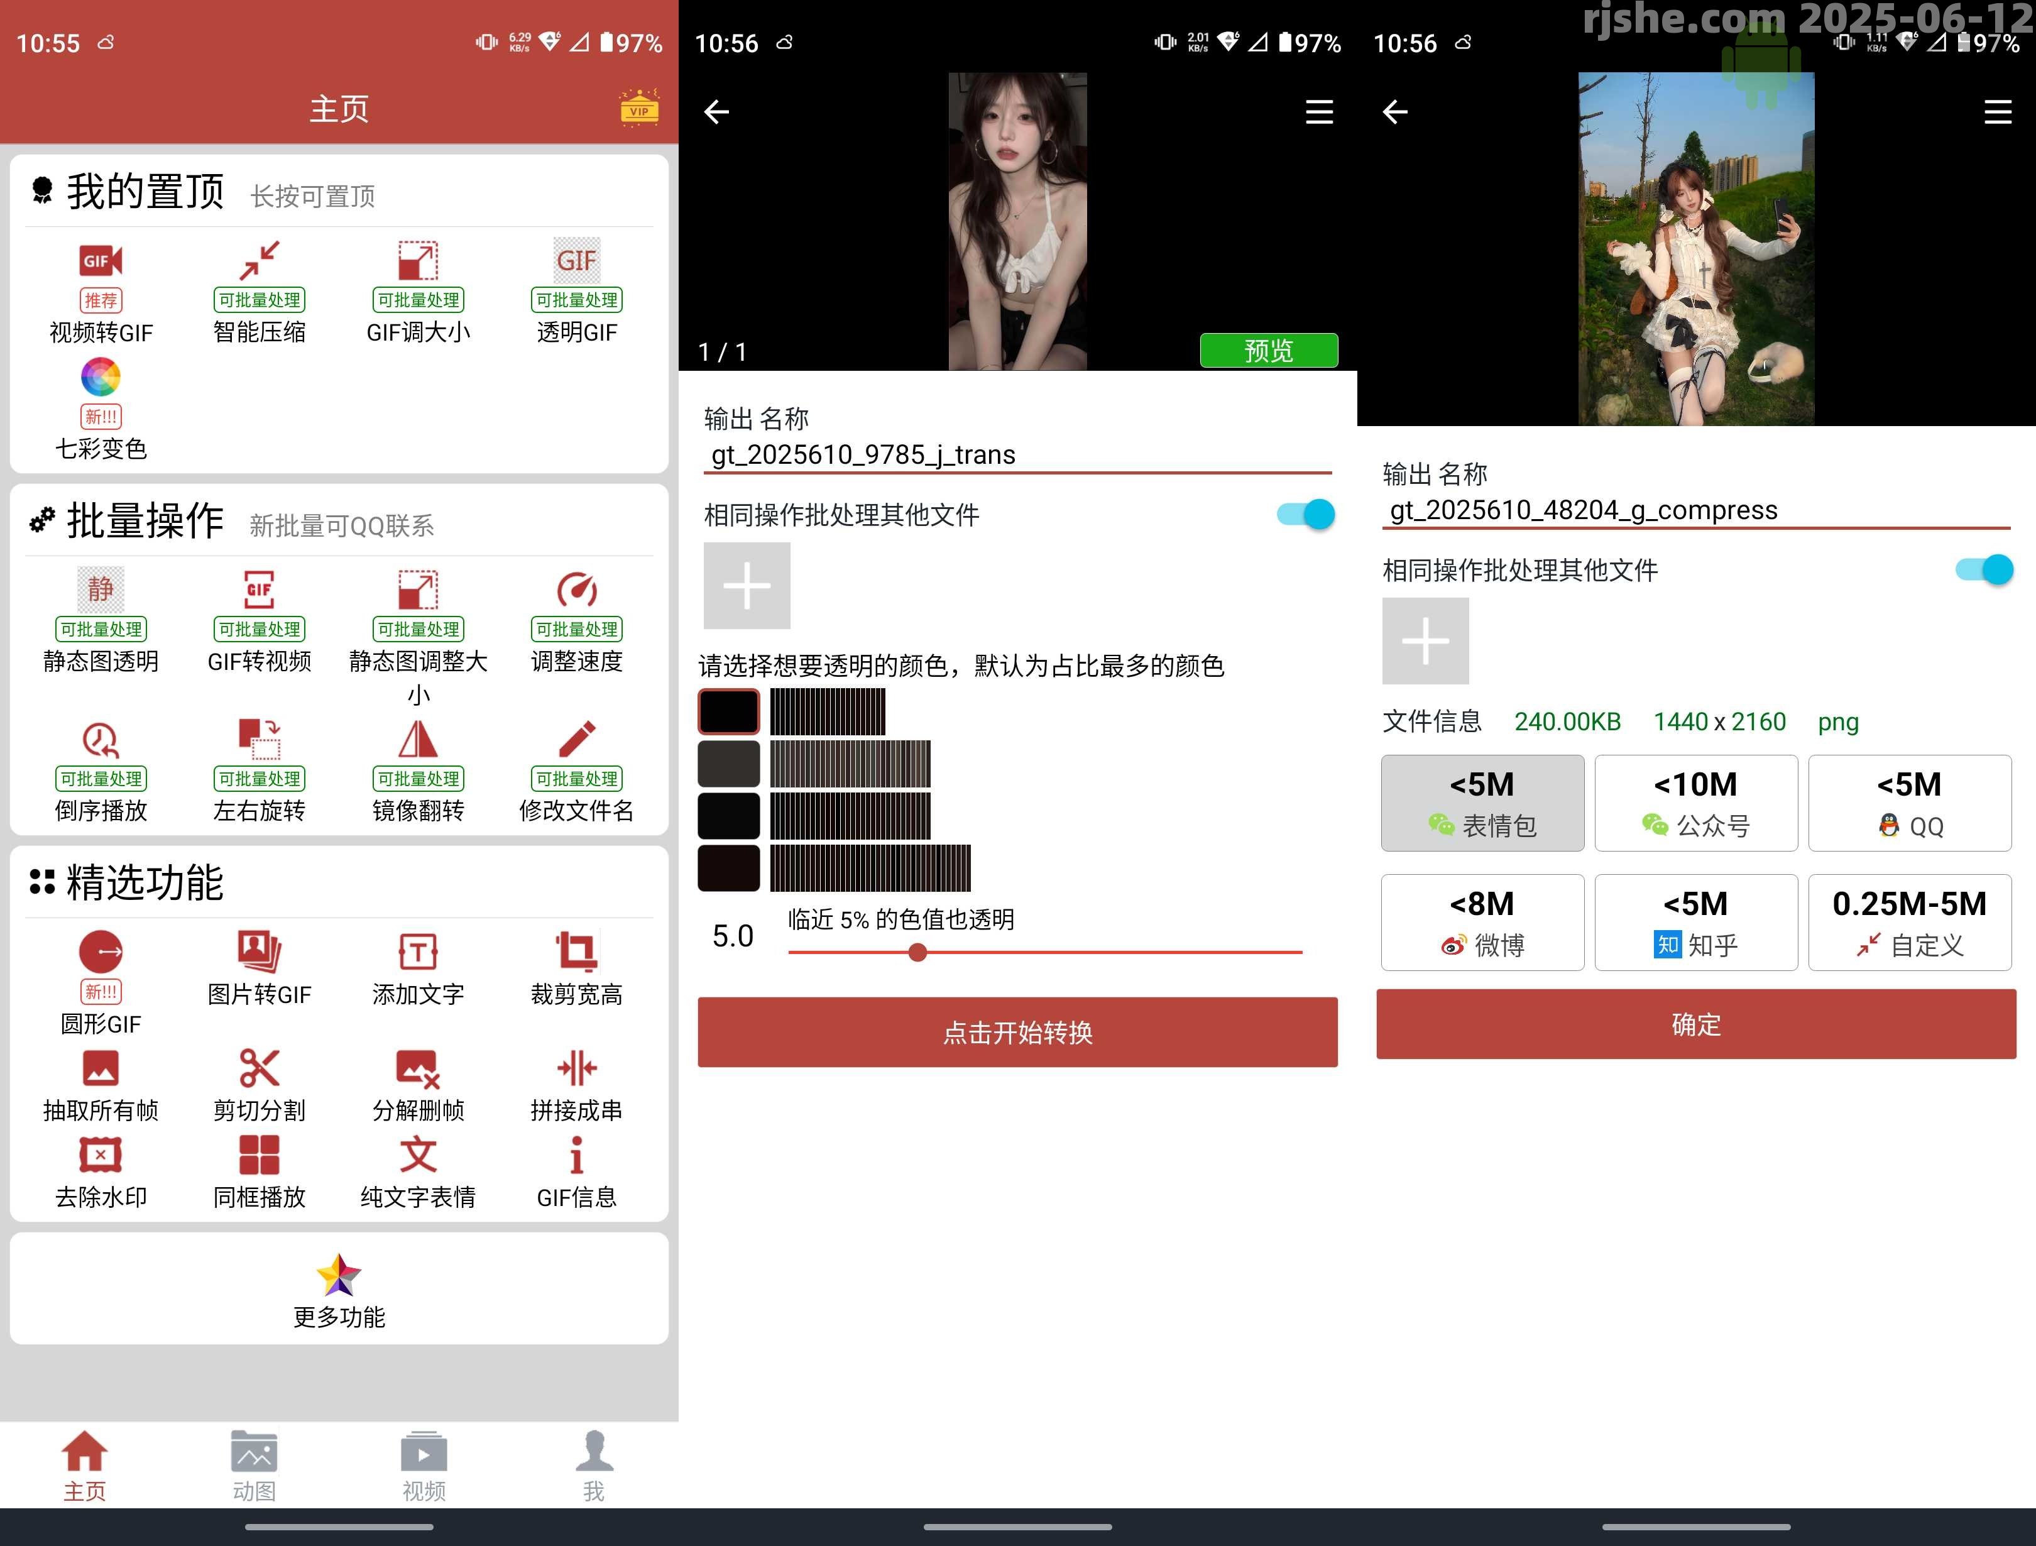Viewport: 2036px width, 1546px height.
Task: Open the hamburger menu on transparency screen
Action: [1318, 111]
